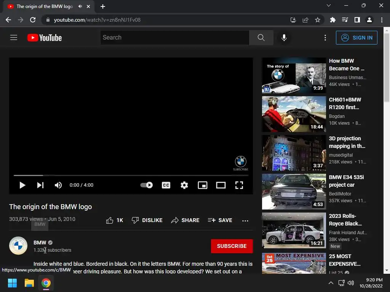
Task: Save video to playlist
Action: 220,220
